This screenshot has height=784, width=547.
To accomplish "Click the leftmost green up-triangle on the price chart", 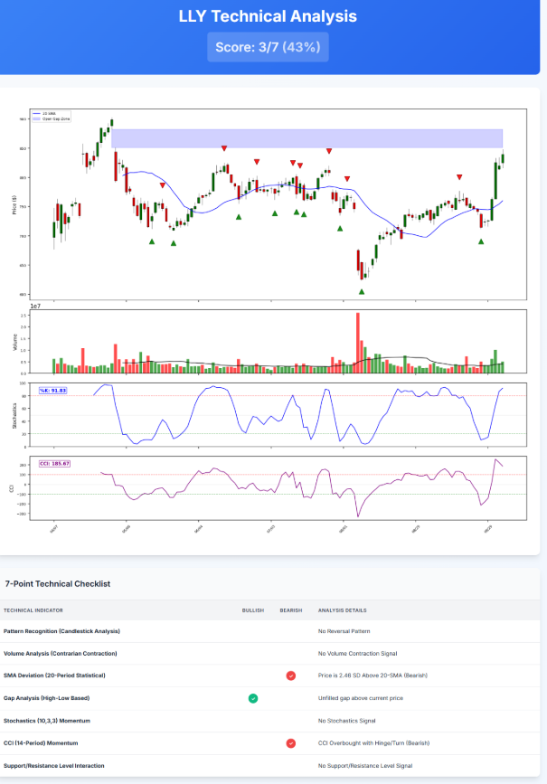I will (x=152, y=241).
